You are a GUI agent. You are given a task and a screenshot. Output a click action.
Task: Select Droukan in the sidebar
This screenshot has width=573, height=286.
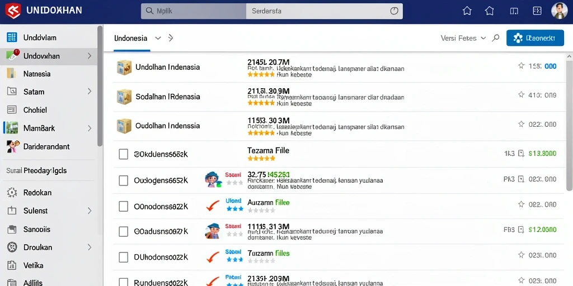49,247
